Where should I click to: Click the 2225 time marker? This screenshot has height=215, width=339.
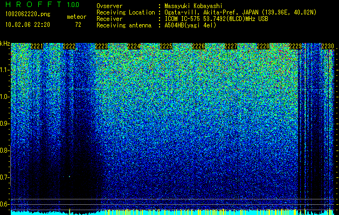pos(166,46)
